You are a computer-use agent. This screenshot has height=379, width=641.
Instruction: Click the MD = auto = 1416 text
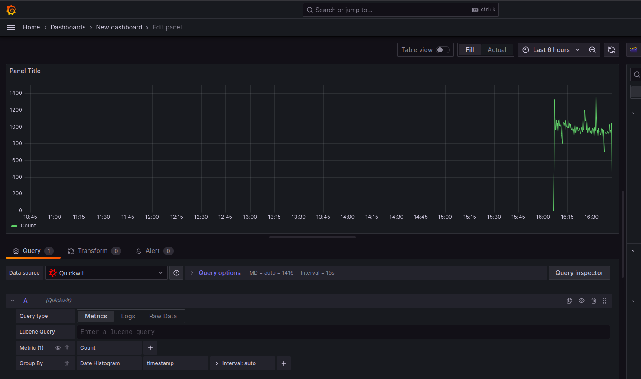[271, 273]
